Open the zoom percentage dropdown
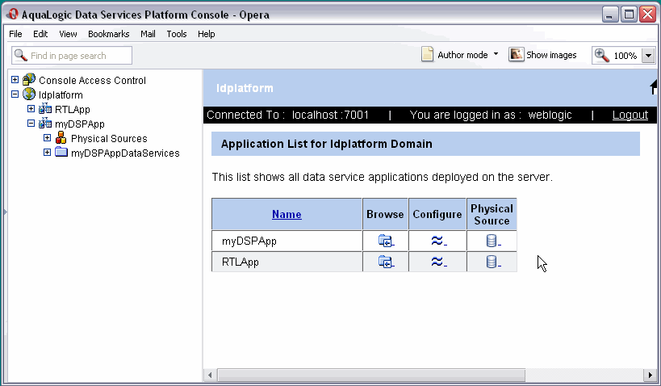661x386 pixels. pyautogui.click(x=648, y=56)
